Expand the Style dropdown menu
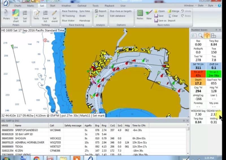226x160 pixels. click(x=212, y=6)
